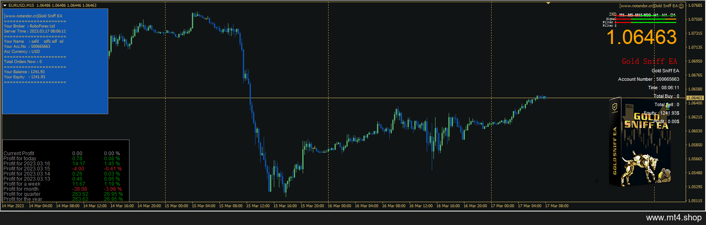The image size is (706, 225).
Task: Click the Profit for a week row
Action: pos(62,184)
